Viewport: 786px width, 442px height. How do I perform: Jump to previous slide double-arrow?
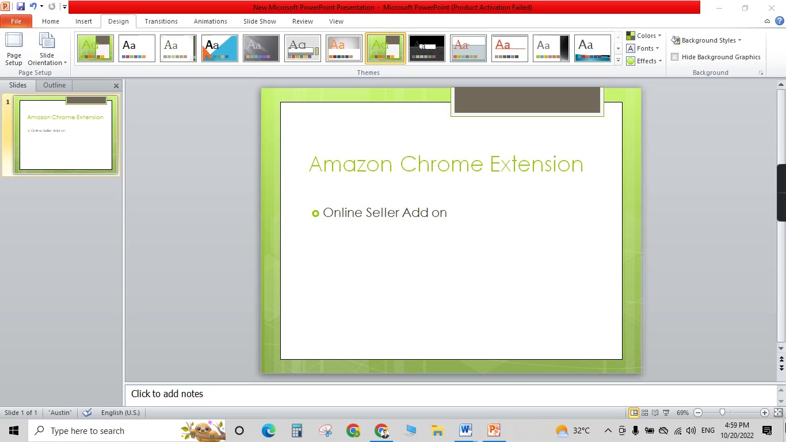pyautogui.click(x=781, y=360)
